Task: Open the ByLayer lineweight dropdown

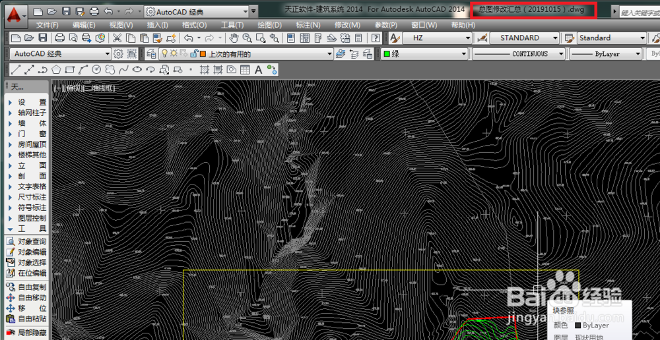Action: coord(606,54)
